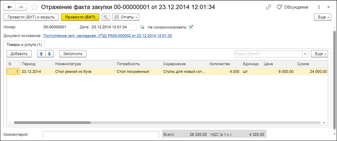Viewport: 337px width, 141px height.
Task: Click the Номенклатура column header
Action: point(84,64)
